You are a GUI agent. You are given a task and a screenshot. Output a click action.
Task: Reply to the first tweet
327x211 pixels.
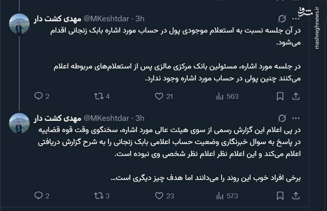coord(39,96)
